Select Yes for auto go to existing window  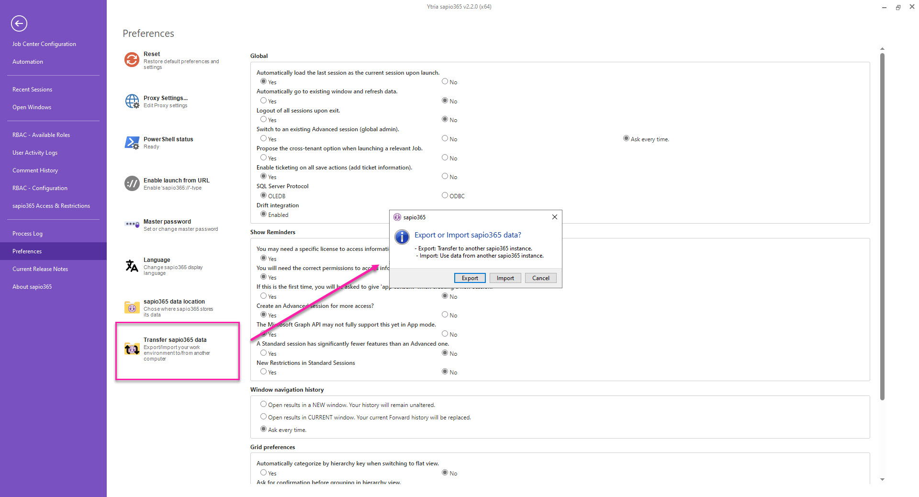point(263,101)
